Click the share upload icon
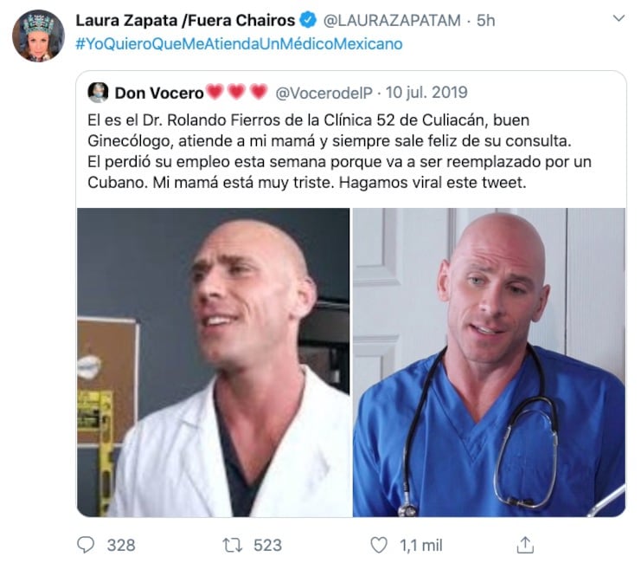 click(x=525, y=545)
